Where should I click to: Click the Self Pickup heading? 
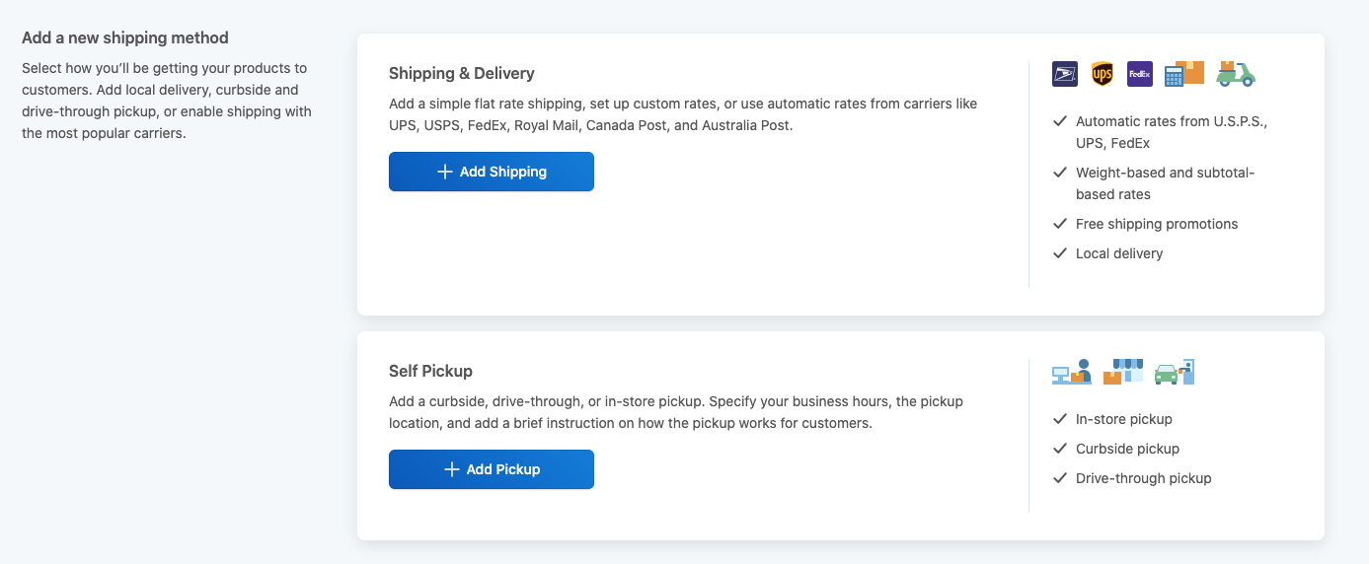click(430, 371)
